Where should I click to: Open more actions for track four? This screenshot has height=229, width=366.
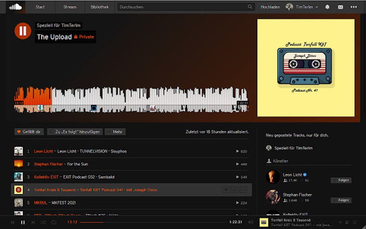[244, 190]
